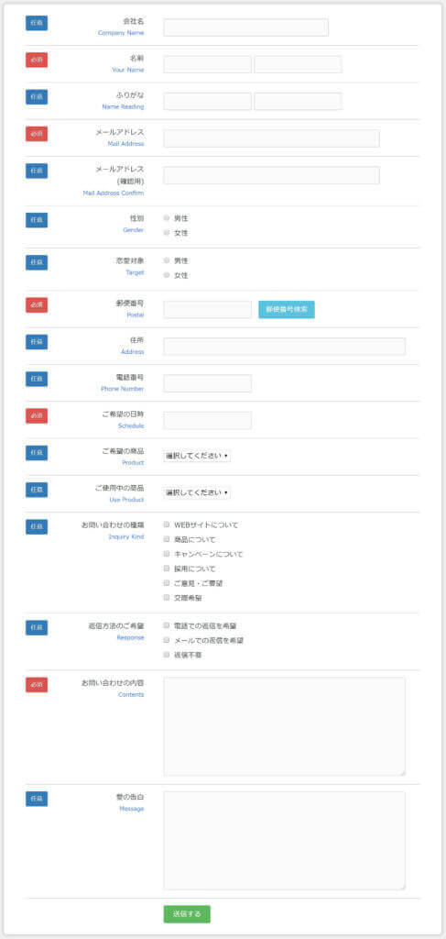Click inside the Message textarea

(x=285, y=841)
